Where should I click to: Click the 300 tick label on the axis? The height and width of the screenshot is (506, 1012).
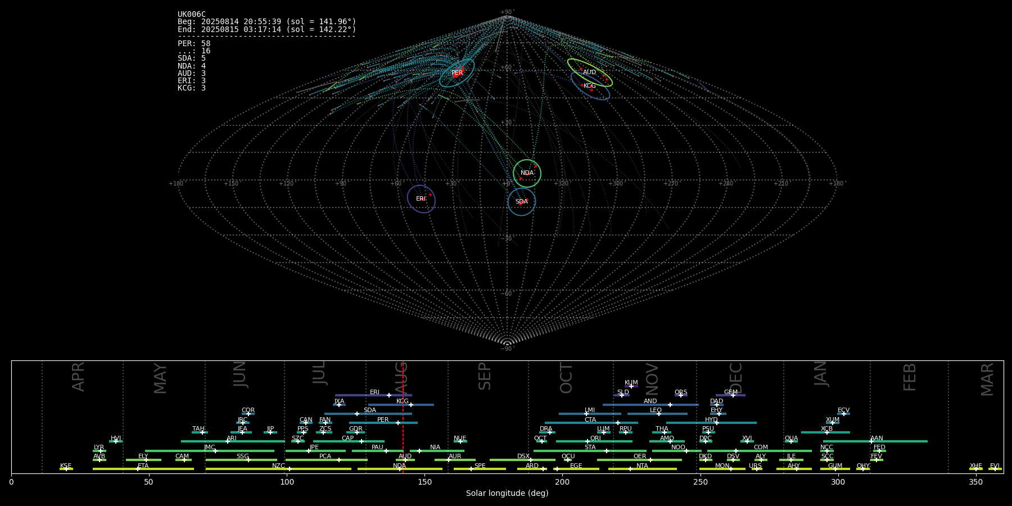[838, 482]
